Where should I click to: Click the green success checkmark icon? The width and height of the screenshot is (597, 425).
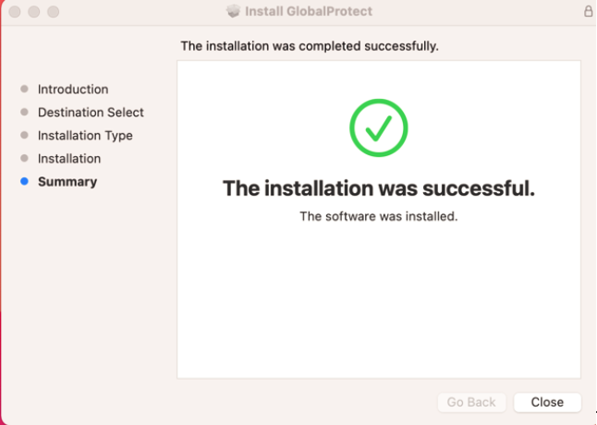pyautogui.click(x=379, y=127)
